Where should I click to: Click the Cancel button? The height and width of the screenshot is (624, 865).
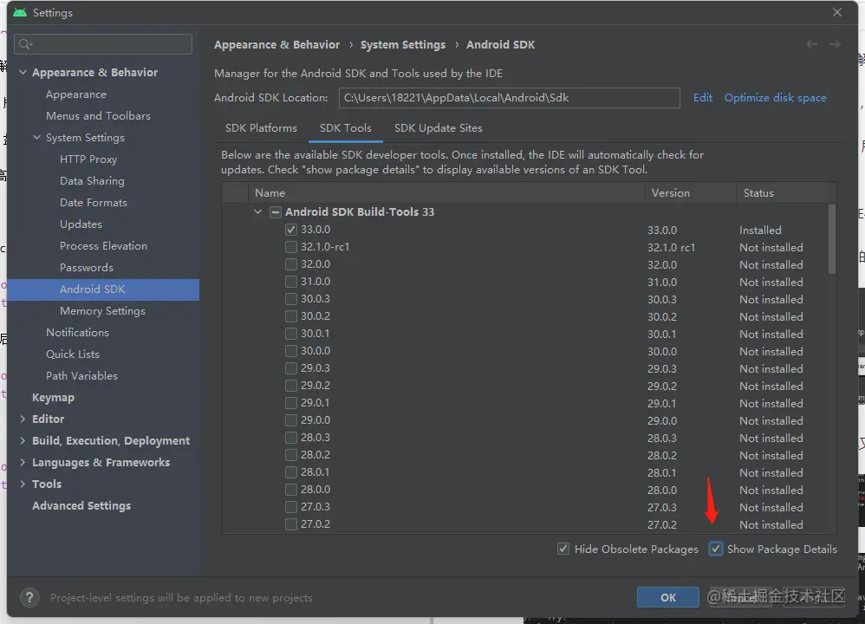741,597
